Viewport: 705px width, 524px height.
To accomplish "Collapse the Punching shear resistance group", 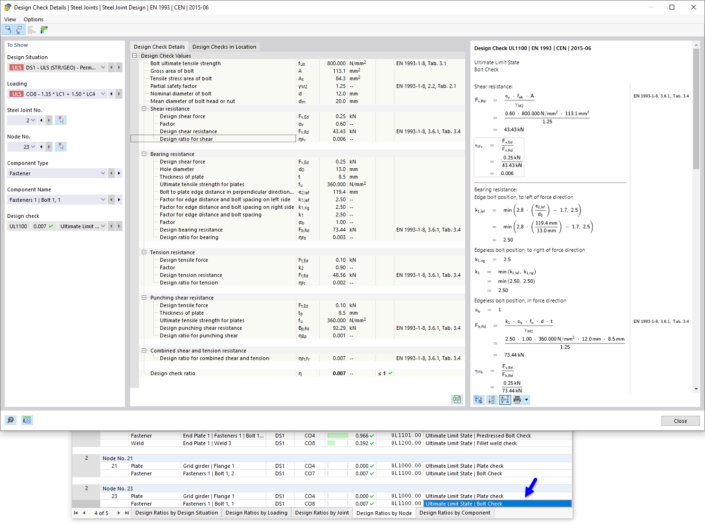I will coord(144,298).
